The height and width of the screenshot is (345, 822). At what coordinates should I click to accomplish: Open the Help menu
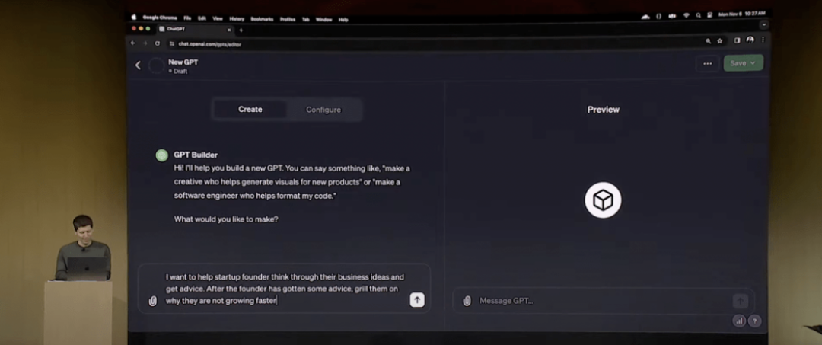pyautogui.click(x=343, y=19)
